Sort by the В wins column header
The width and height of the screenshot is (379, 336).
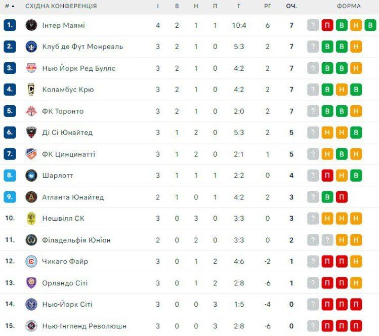[177, 6]
